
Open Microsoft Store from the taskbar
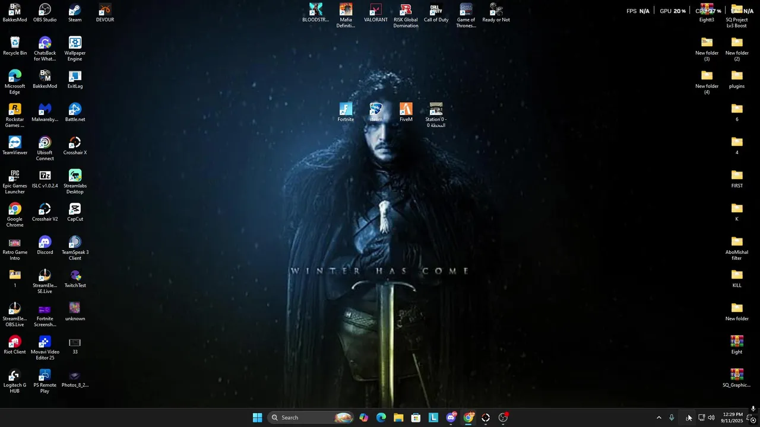coord(416,418)
